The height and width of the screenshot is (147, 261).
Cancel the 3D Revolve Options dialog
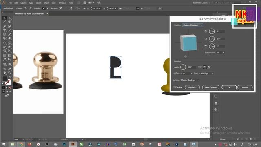click(x=245, y=87)
